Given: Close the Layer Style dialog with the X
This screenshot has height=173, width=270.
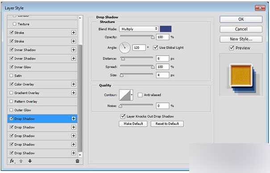Looking at the screenshot, I should 260,8.
